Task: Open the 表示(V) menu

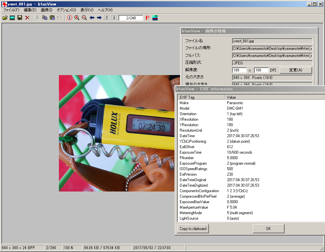Action: pyautogui.click(x=87, y=10)
